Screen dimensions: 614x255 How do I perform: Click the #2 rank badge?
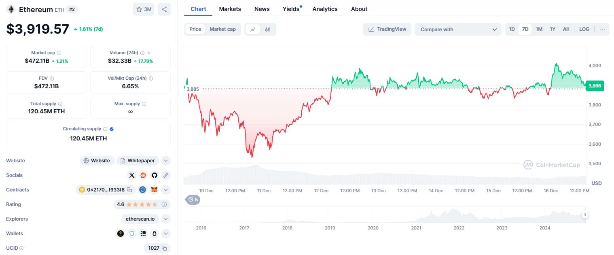tap(72, 9)
